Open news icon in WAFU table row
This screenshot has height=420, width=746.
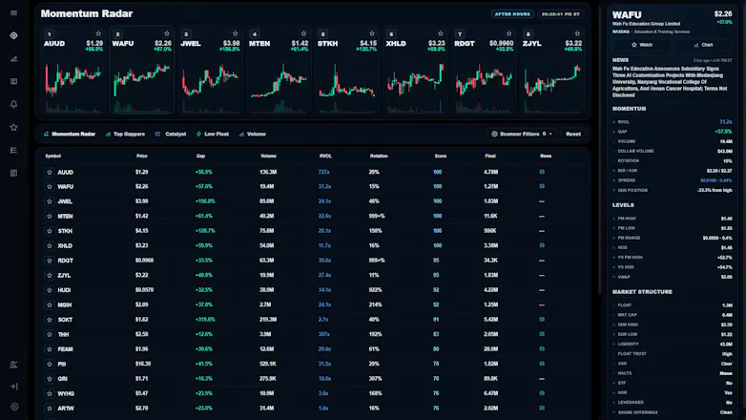tap(542, 186)
